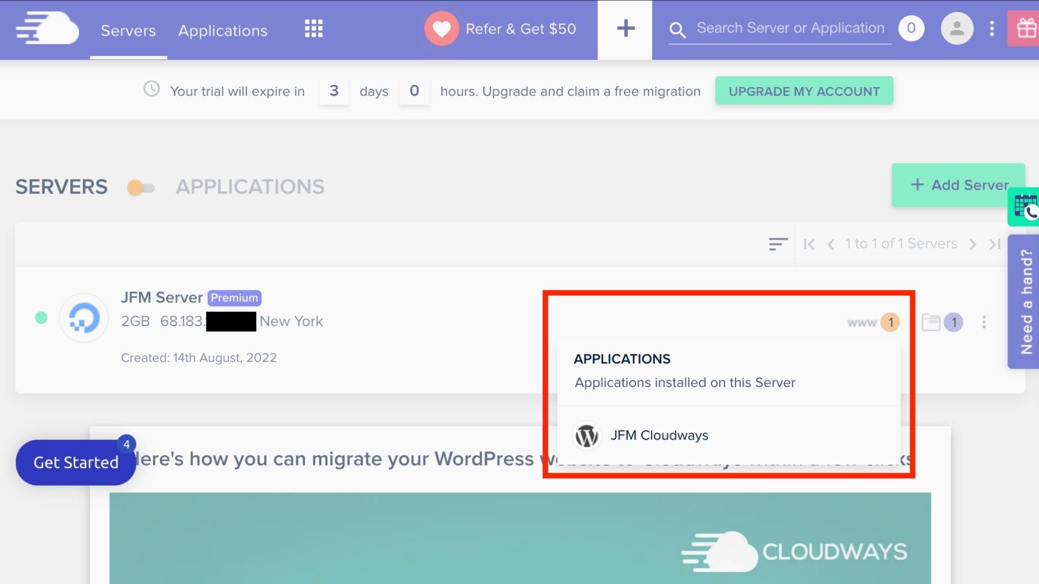The width and height of the screenshot is (1039, 584).
Task: Go to next servers page
Action: (973, 244)
